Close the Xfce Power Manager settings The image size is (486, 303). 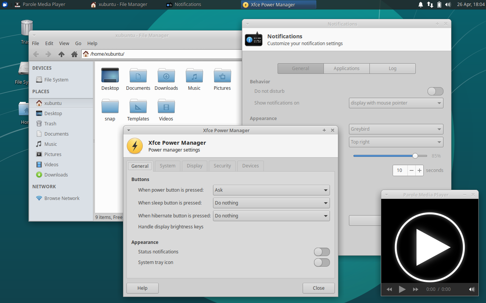click(319, 288)
